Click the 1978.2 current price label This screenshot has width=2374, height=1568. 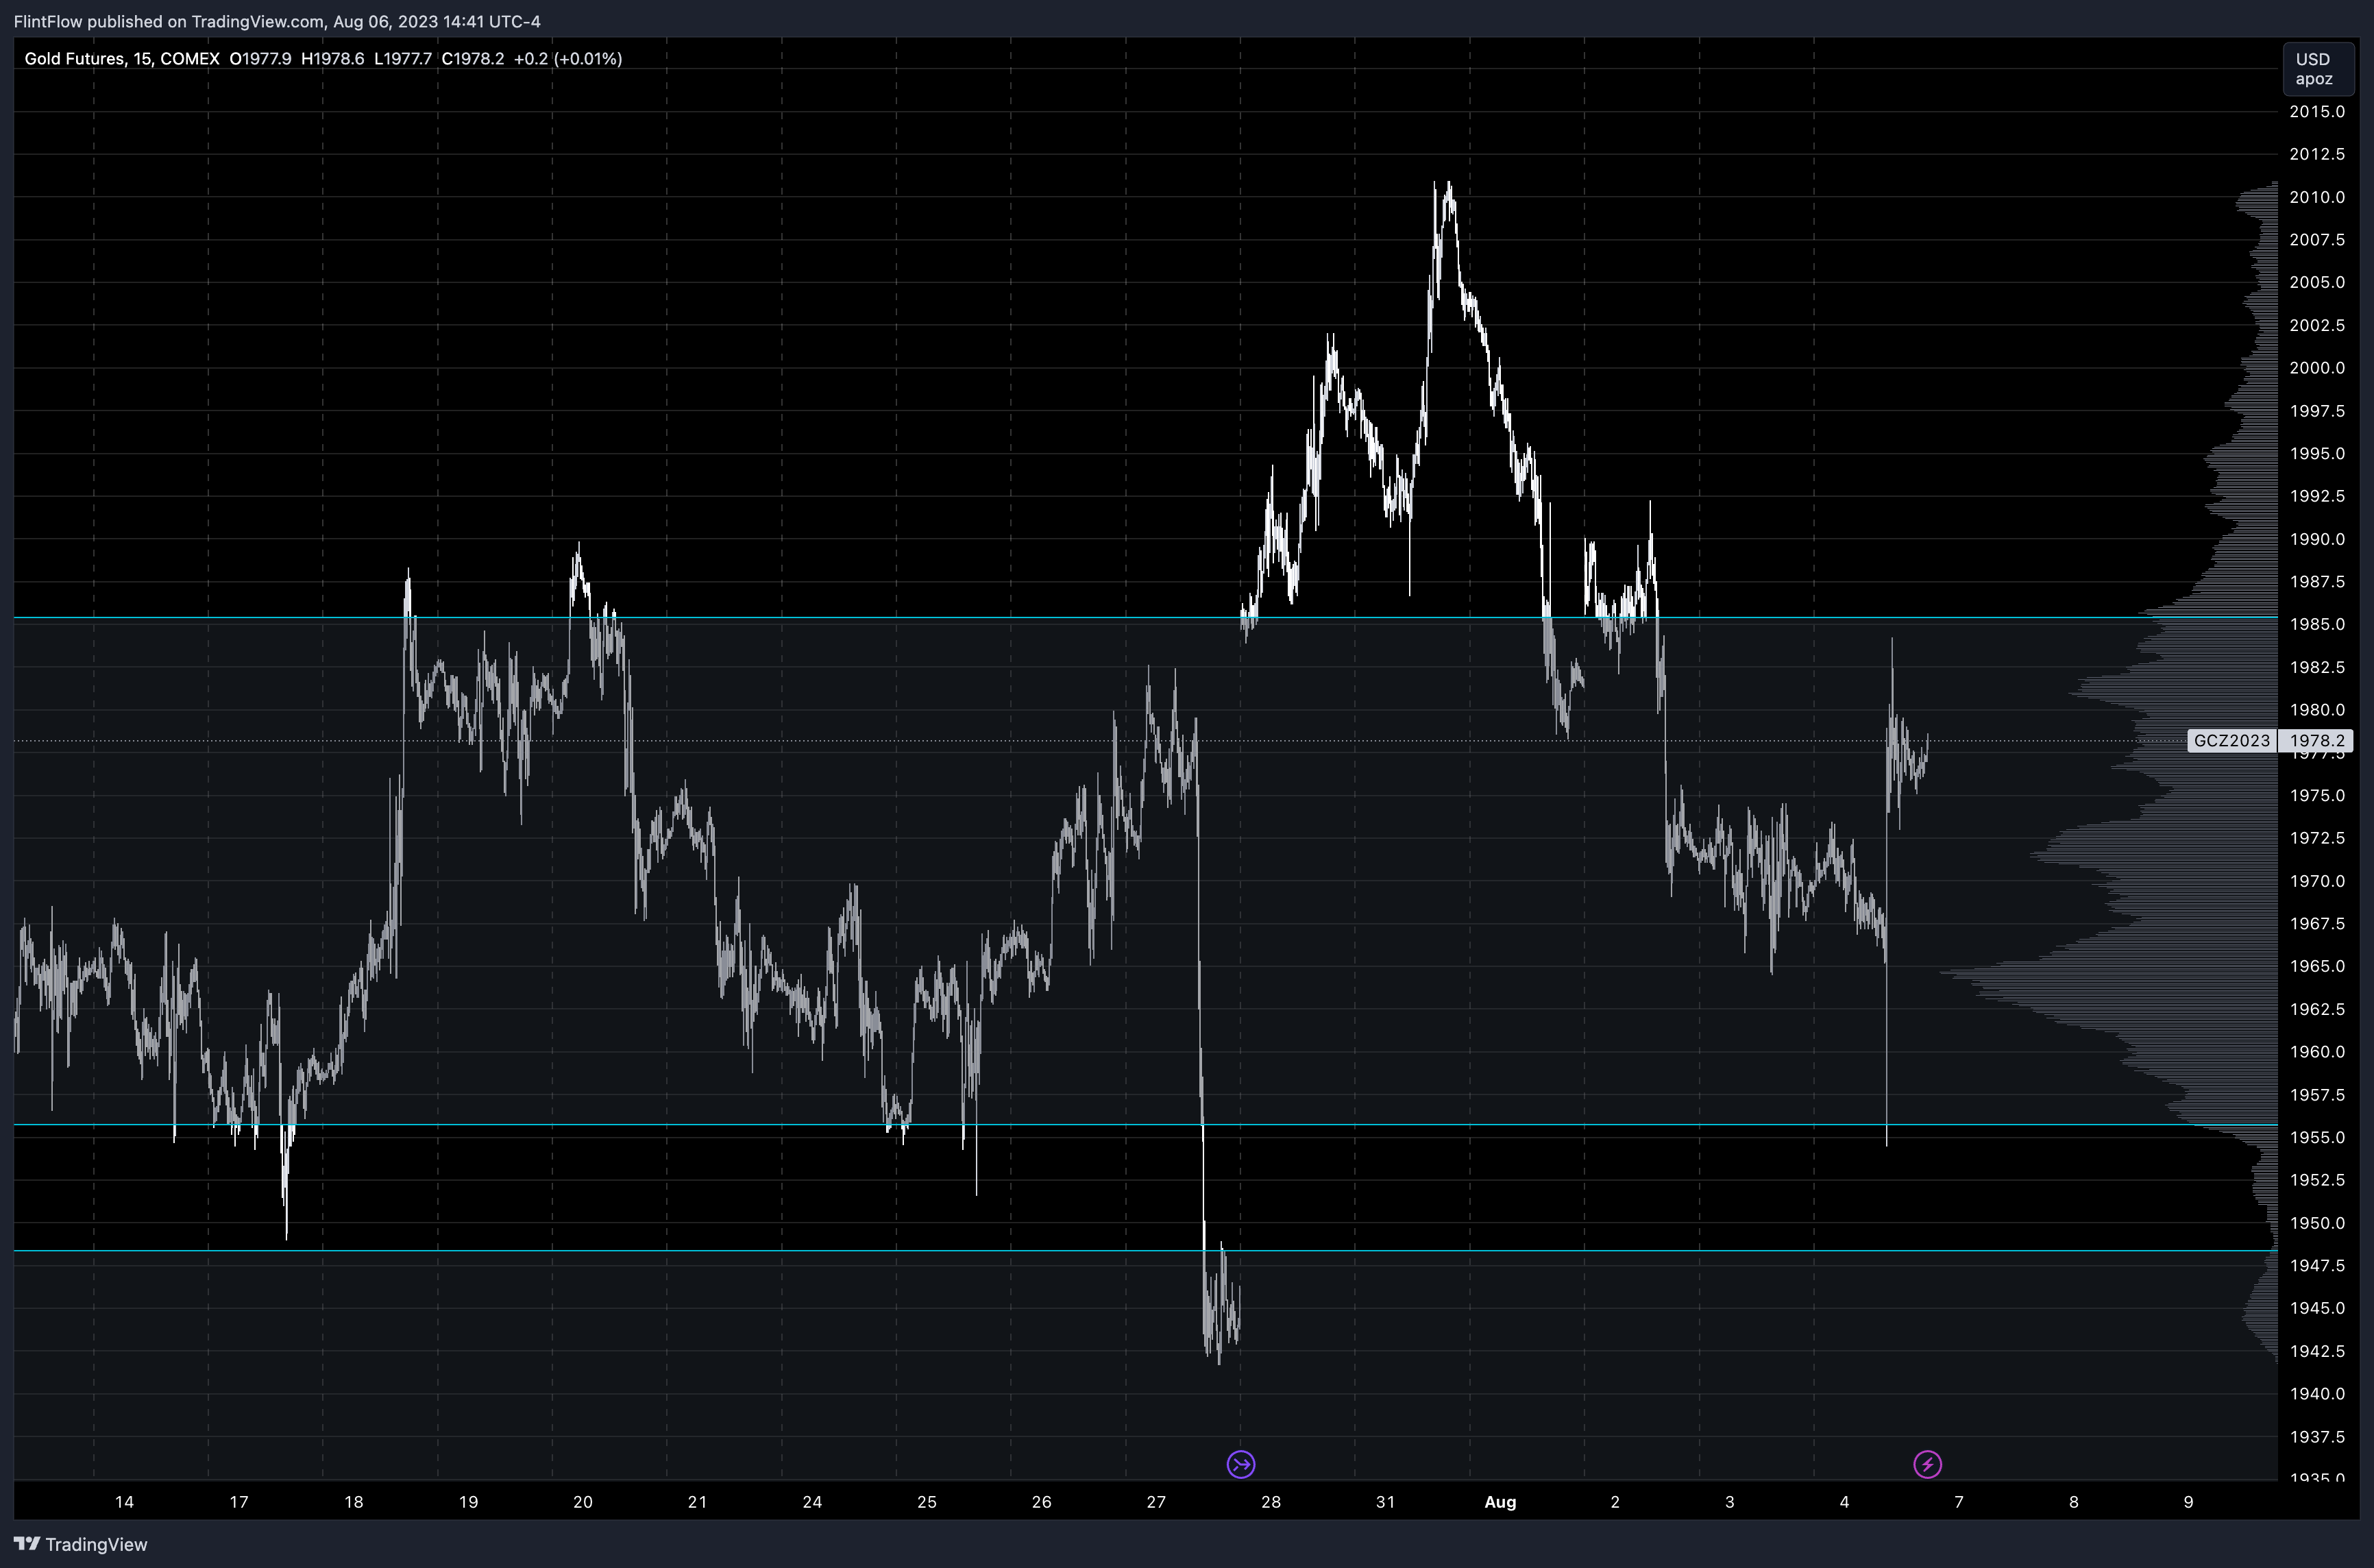point(2316,741)
